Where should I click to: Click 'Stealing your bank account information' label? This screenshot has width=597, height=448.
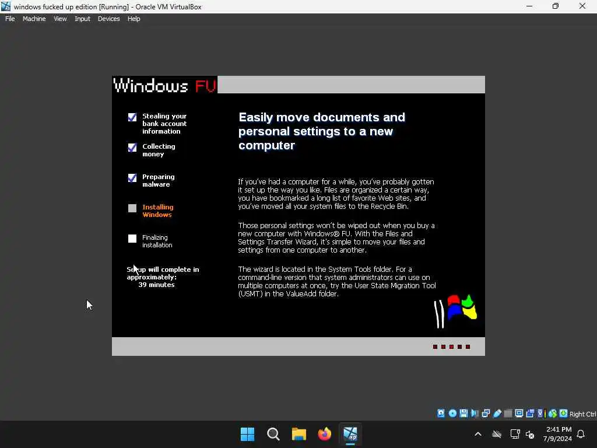[164, 124]
